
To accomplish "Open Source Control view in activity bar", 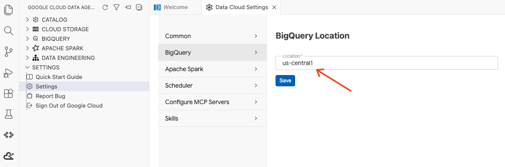I will coord(9,52).
